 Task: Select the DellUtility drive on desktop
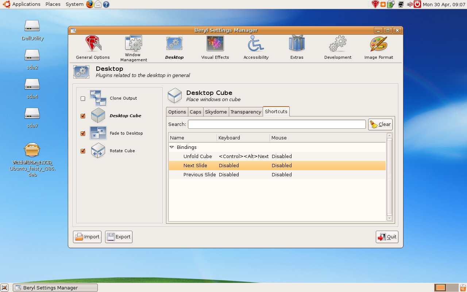(x=32, y=30)
